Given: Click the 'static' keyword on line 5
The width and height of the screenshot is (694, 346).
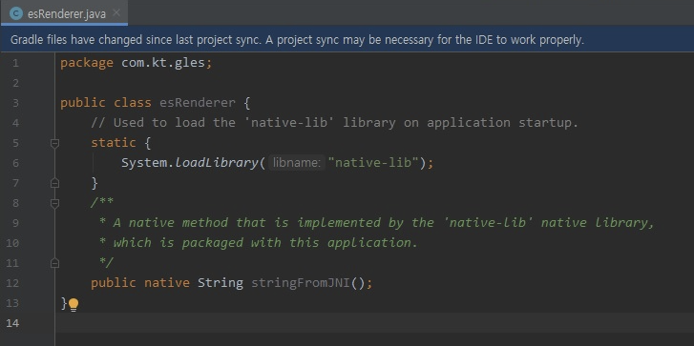Looking at the screenshot, I should tap(114, 143).
